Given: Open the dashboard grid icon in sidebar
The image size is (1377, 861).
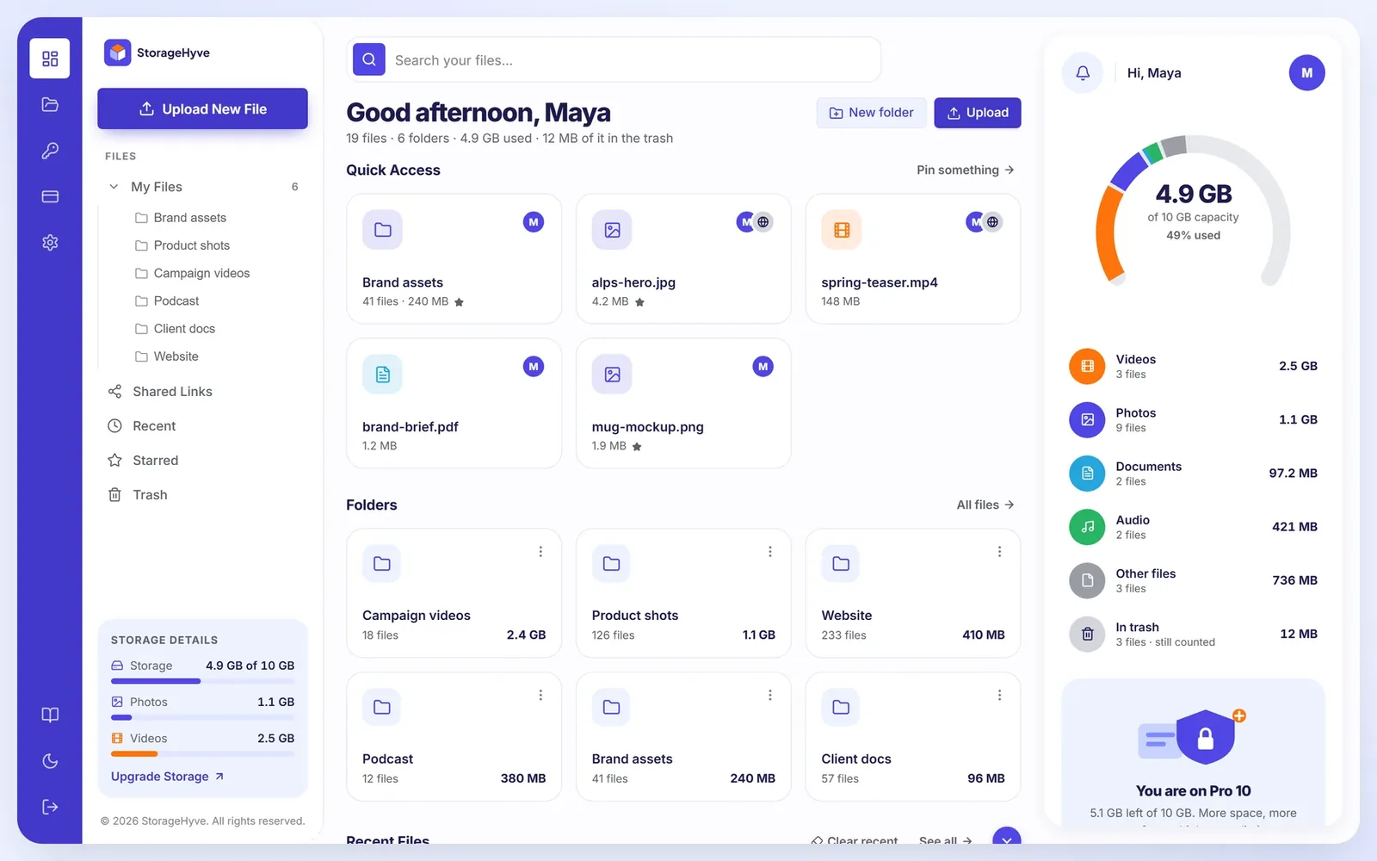Looking at the screenshot, I should 50,59.
